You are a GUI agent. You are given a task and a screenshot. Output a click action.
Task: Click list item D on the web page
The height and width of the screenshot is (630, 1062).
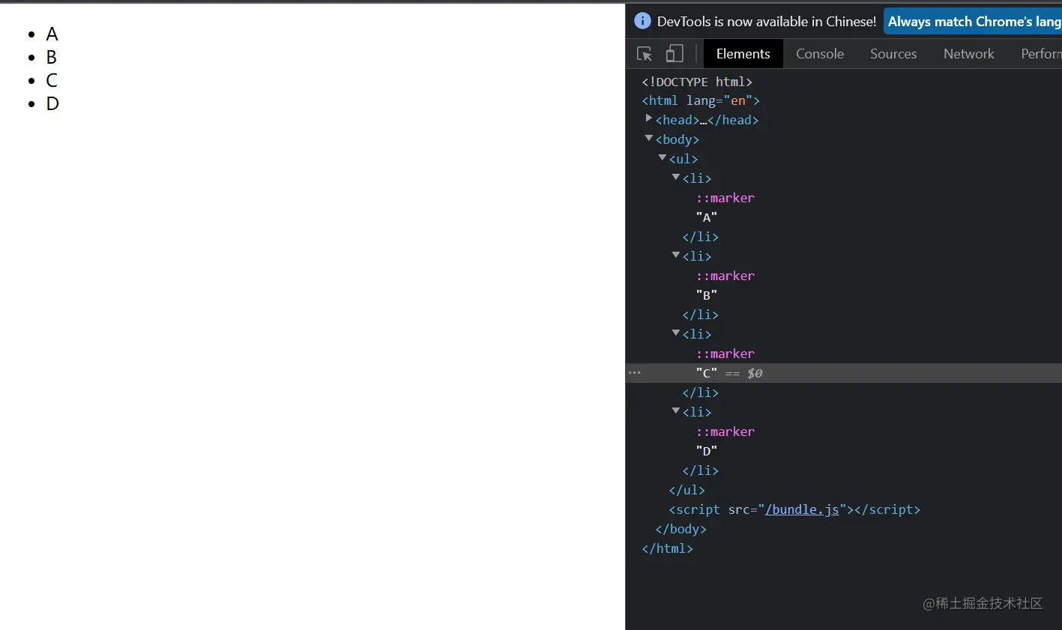52,103
